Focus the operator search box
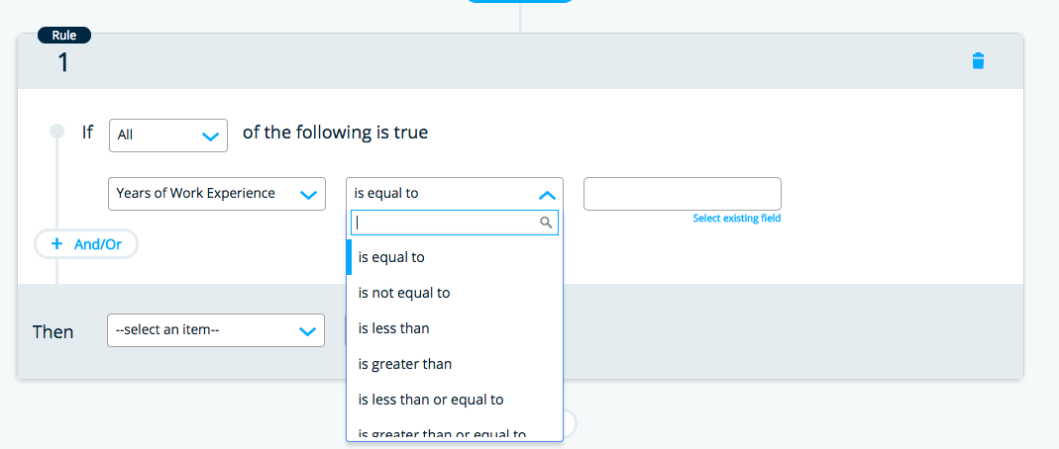The height and width of the screenshot is (449, 1059). [x=446, y=224]
